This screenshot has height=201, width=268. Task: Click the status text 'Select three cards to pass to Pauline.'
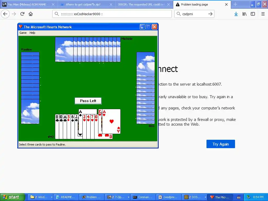coord(42,144)
